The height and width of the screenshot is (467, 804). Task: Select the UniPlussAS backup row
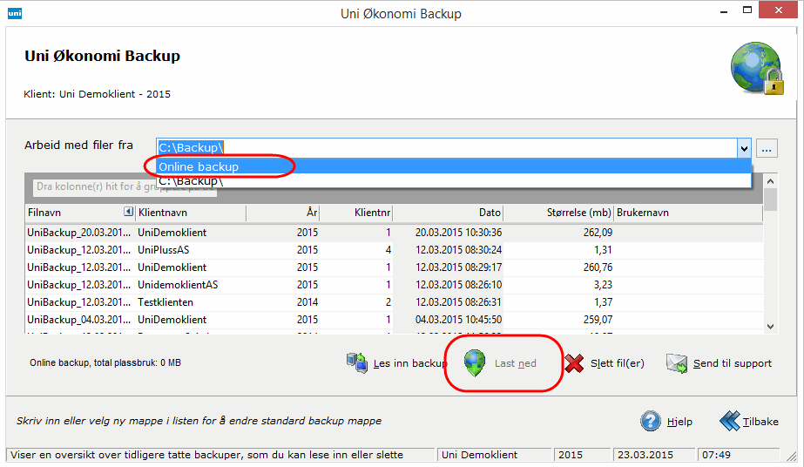pyautogui.click(x=172, y=250)
